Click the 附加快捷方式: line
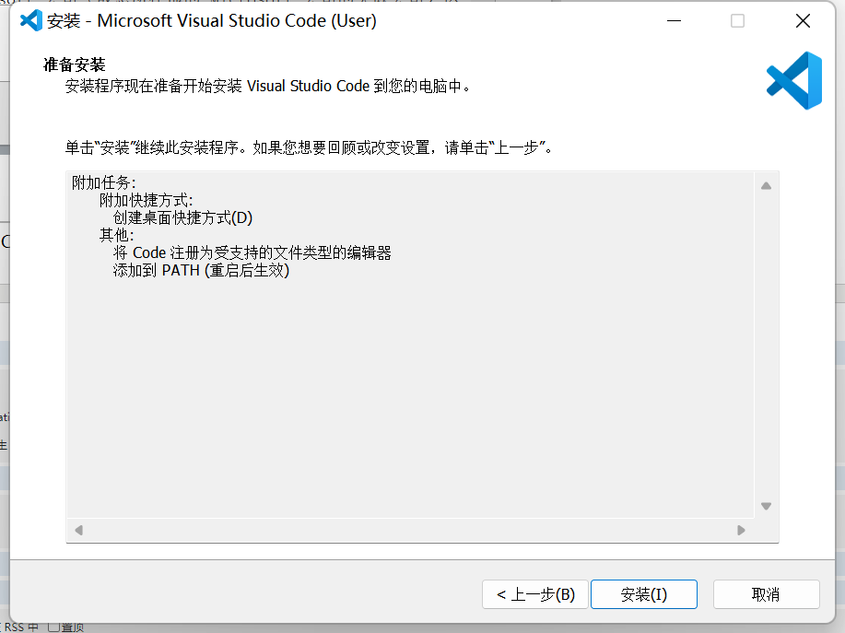845x633 pixels. coord(146,201)
